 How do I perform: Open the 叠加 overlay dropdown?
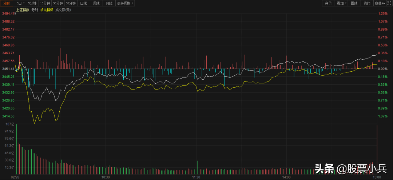point(342,3)
